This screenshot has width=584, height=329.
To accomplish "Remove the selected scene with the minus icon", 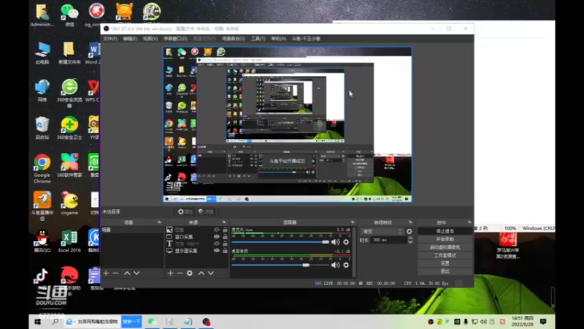I will coord(115,273).
